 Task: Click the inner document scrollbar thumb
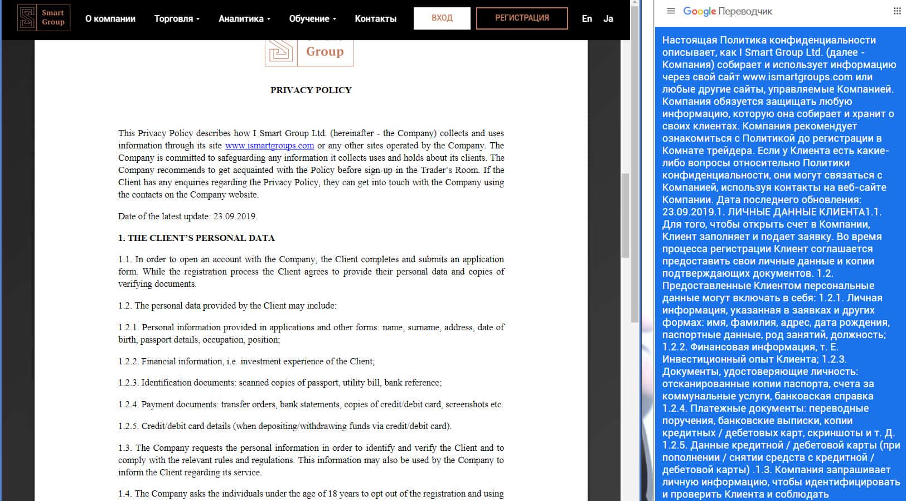coord(624,215)
